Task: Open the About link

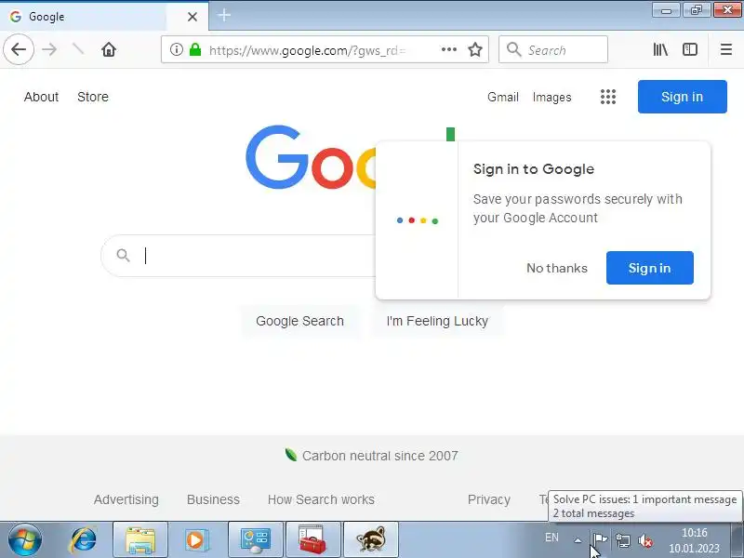Action: click(x=41, y=97)
